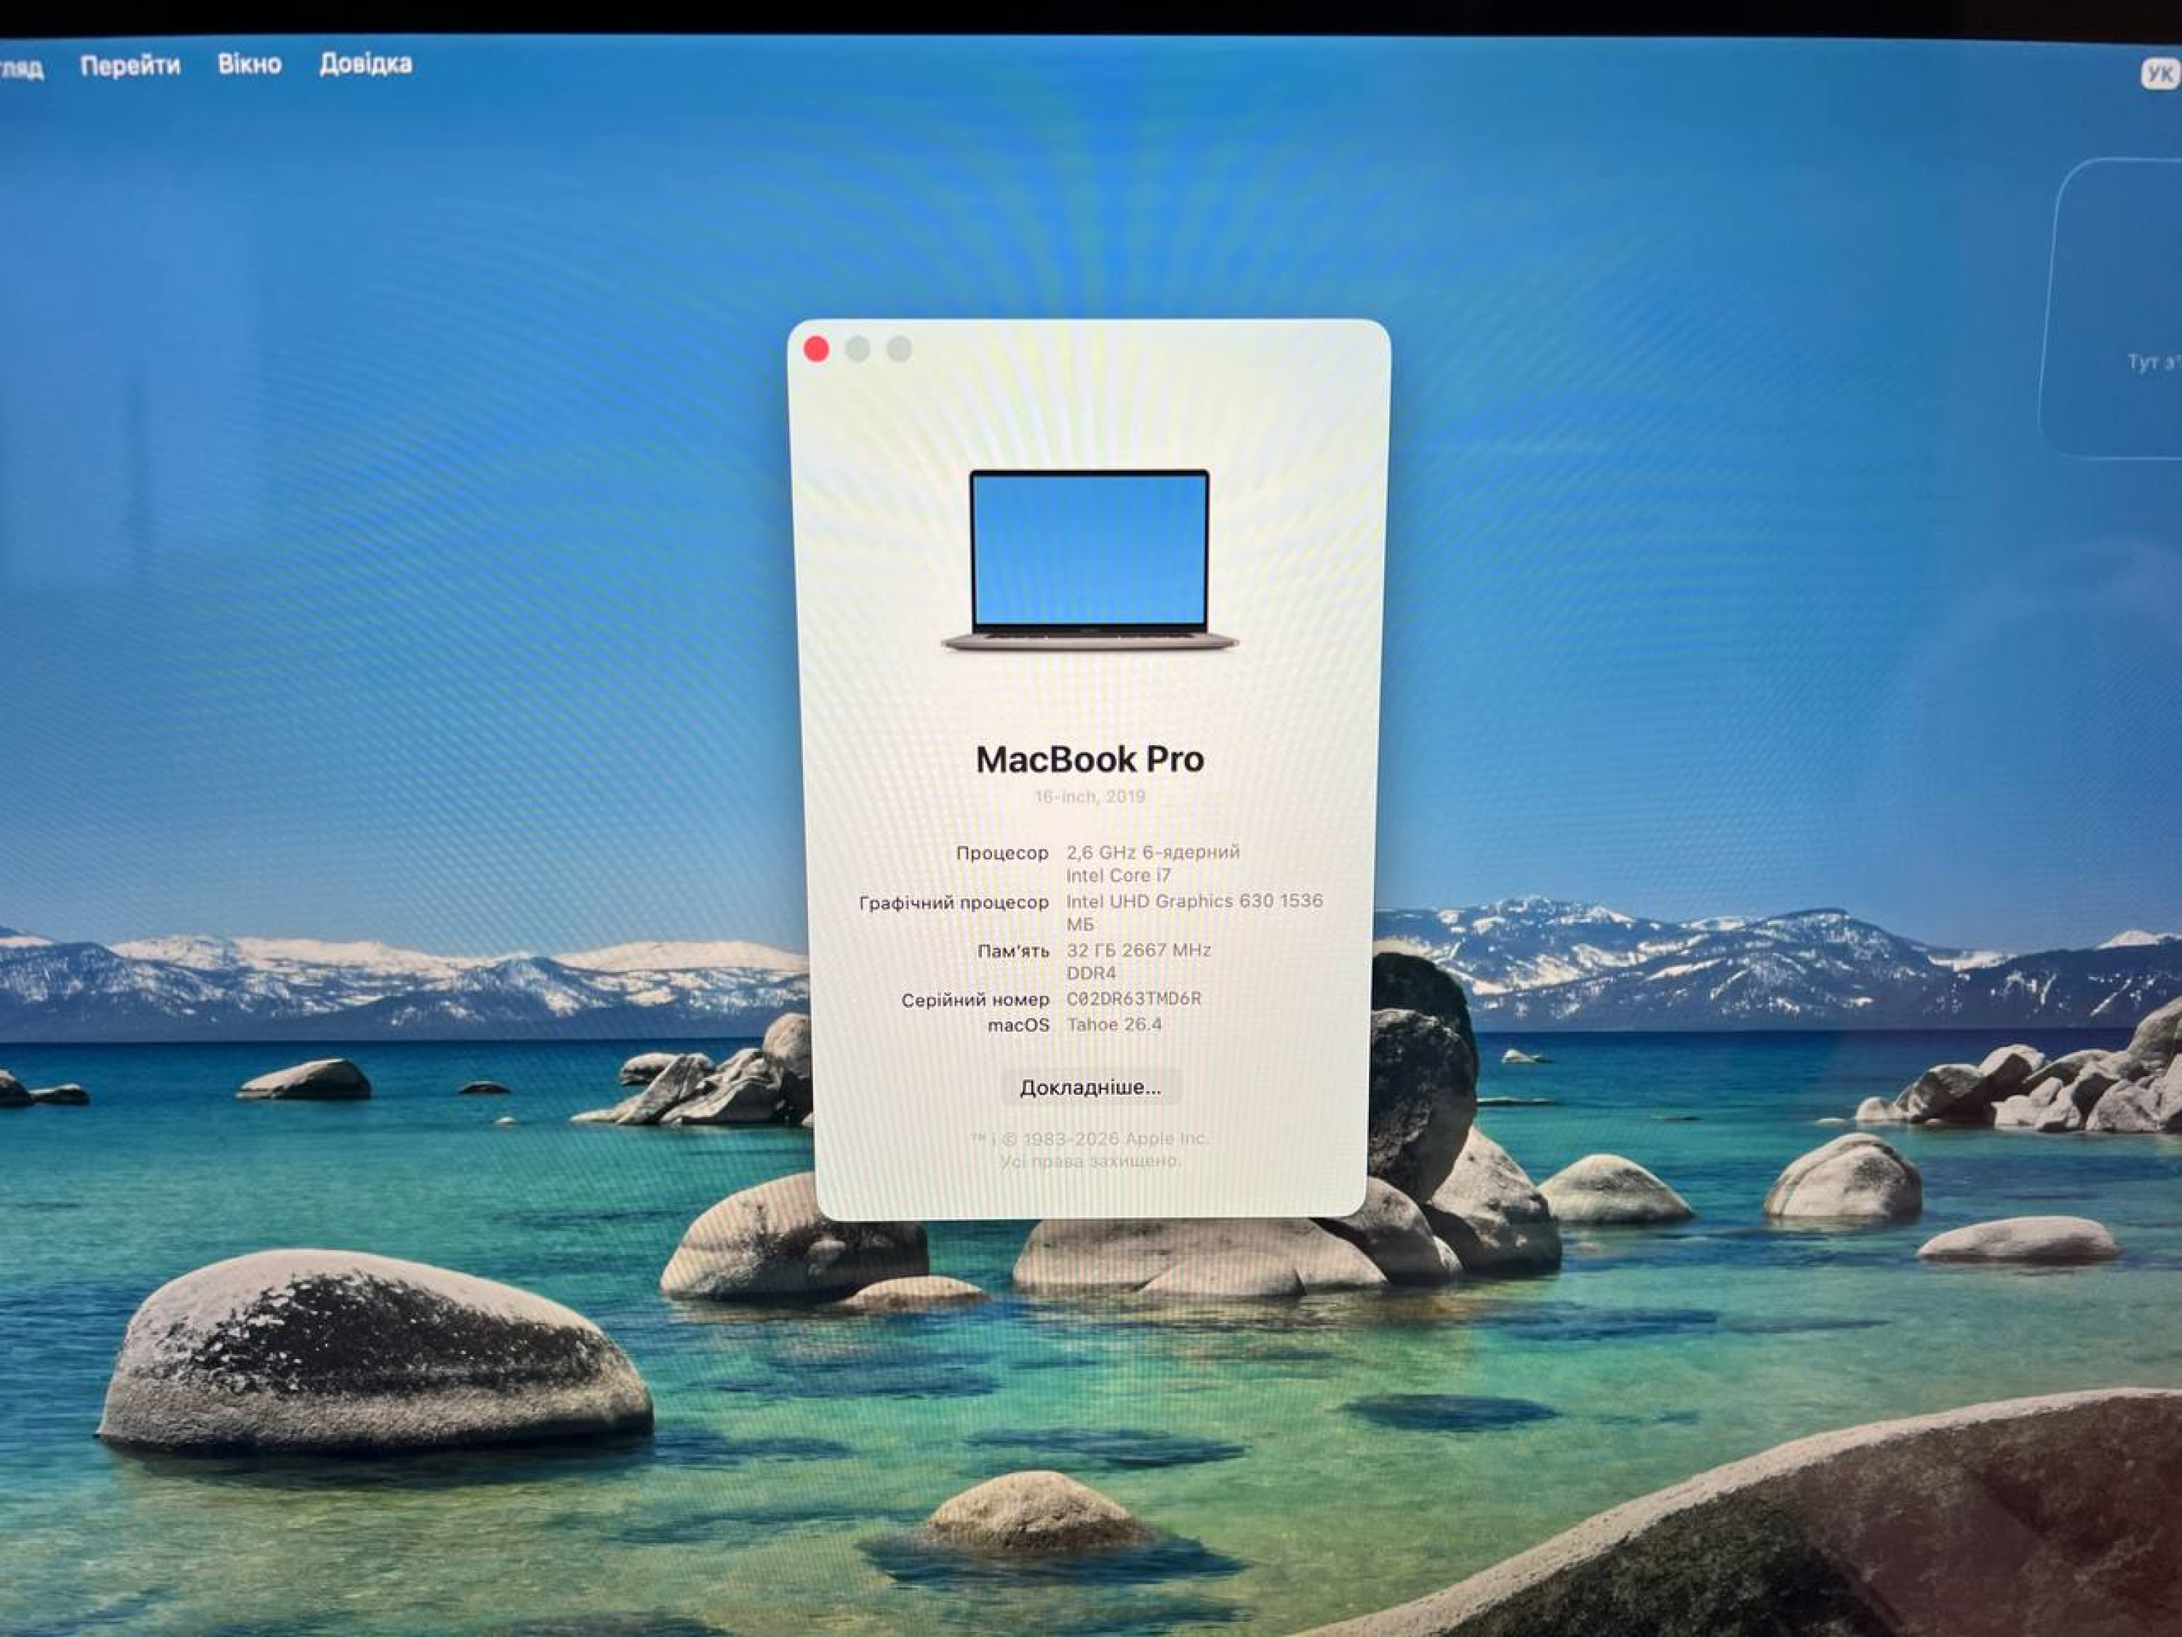
Task: Select the serial number C02DR63TMD6R
Action: point(1133,999)
